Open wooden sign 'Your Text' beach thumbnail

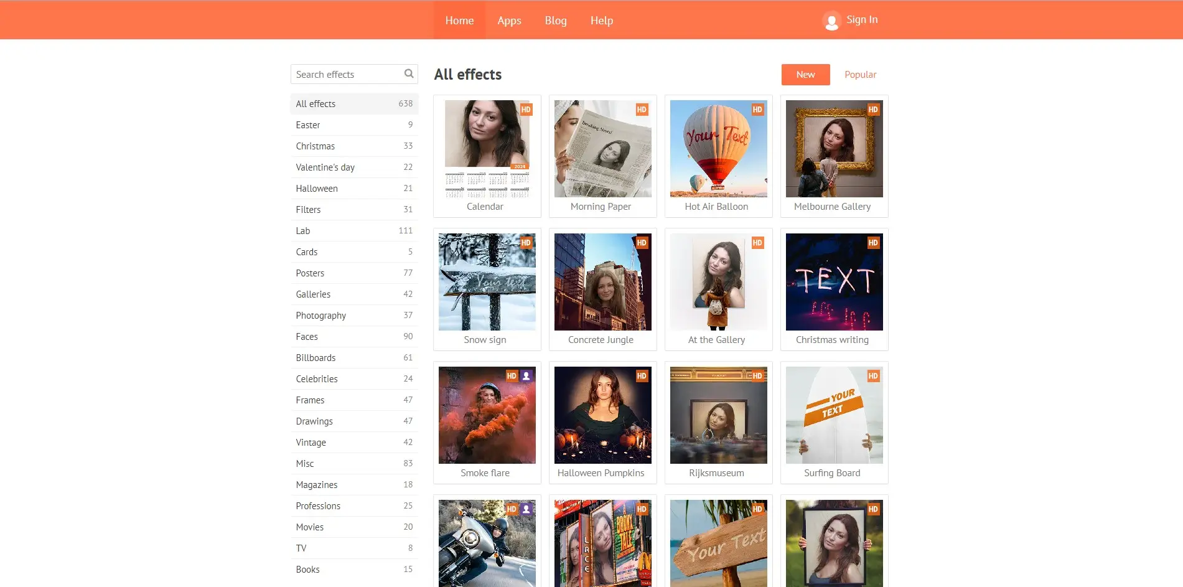(719, 543)
